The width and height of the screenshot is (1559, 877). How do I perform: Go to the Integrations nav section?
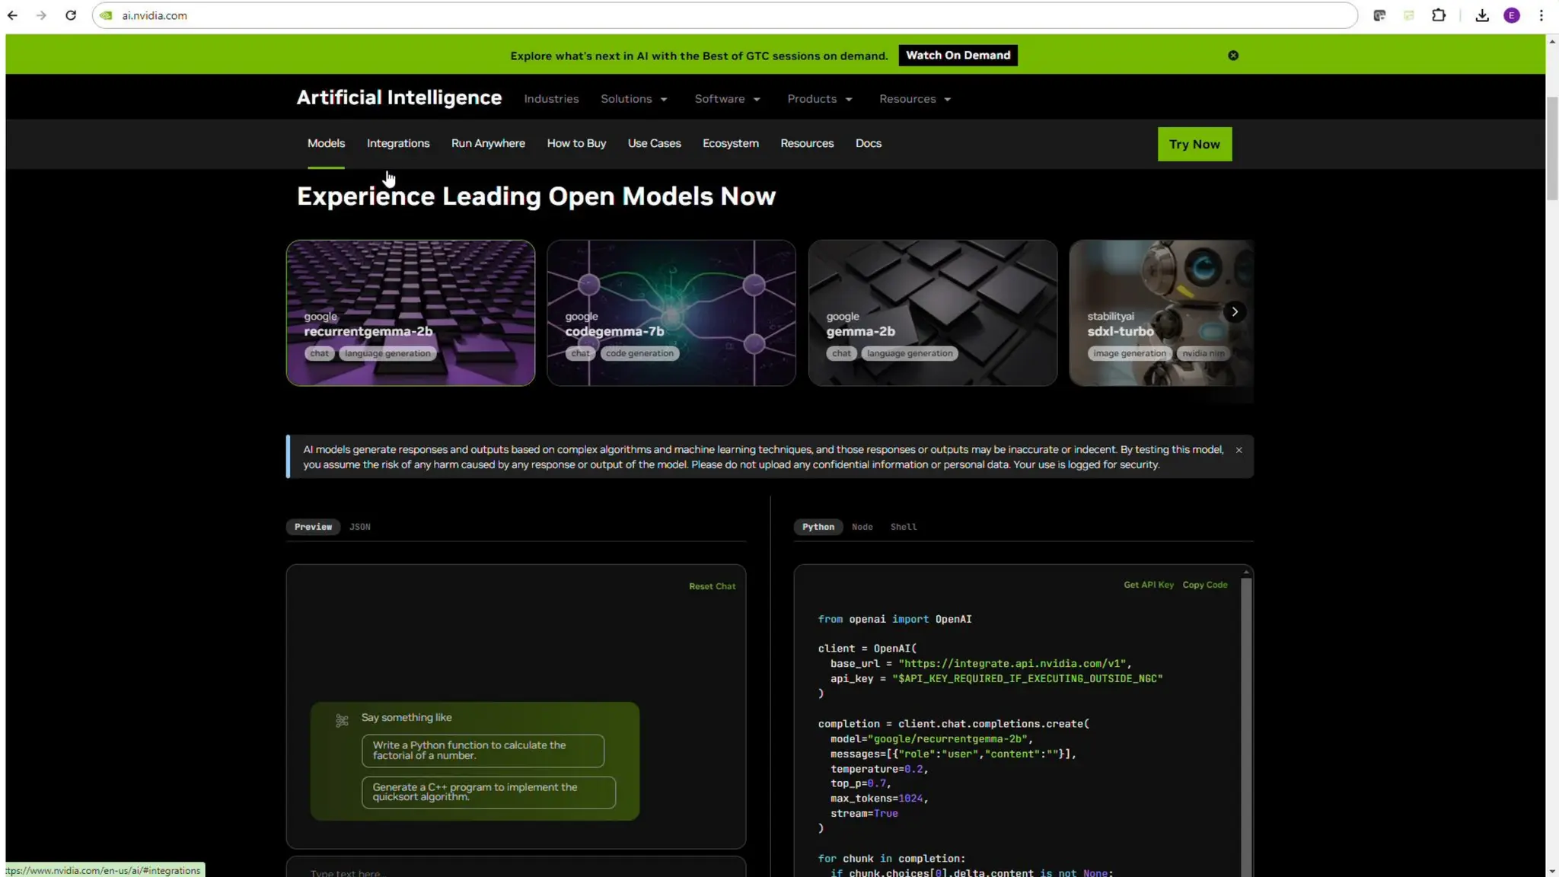(397, 143)
